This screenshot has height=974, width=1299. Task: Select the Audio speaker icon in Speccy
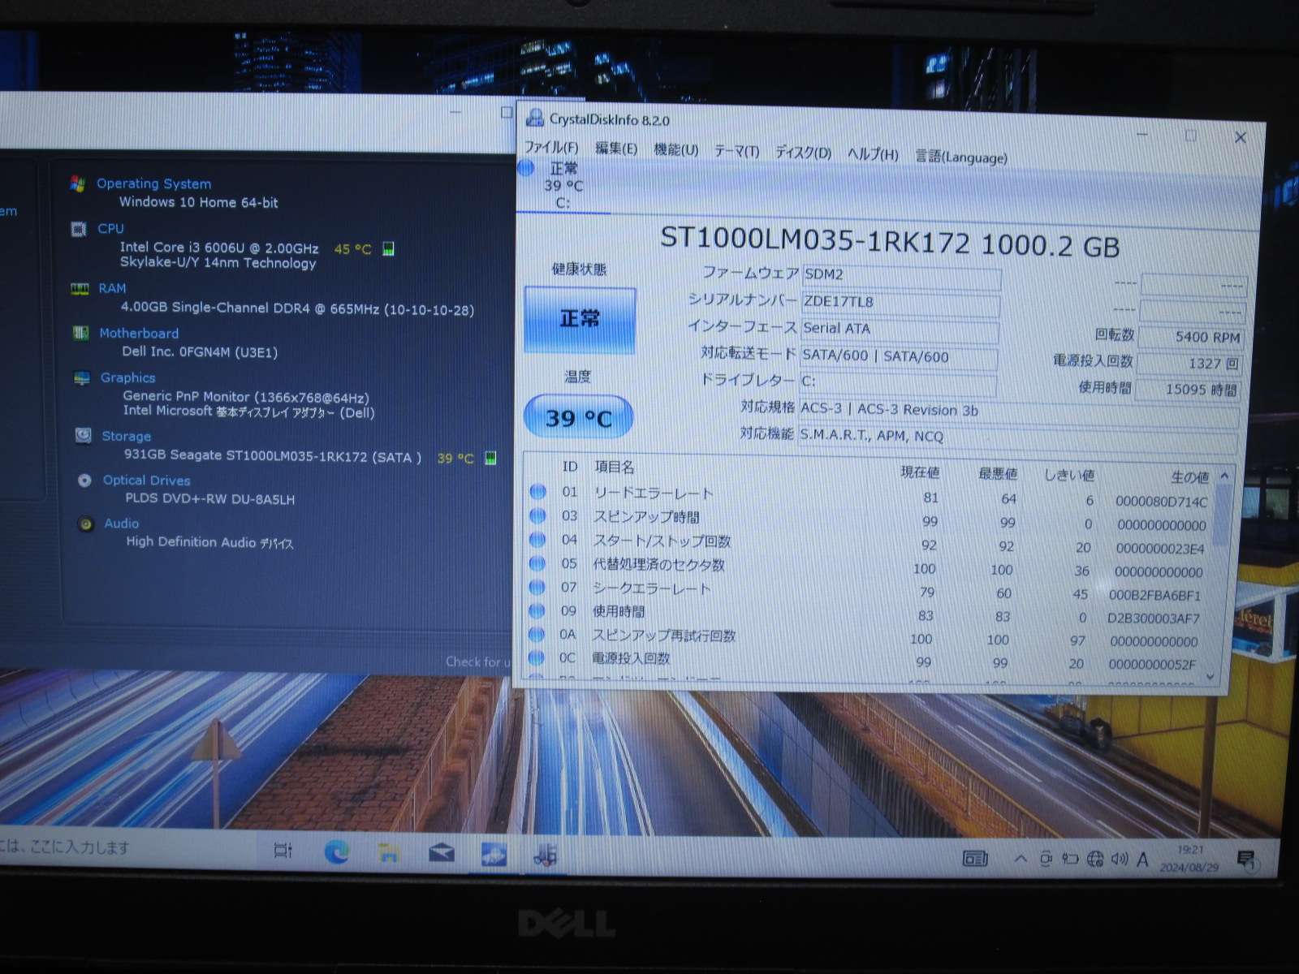(x=85, y=523)
